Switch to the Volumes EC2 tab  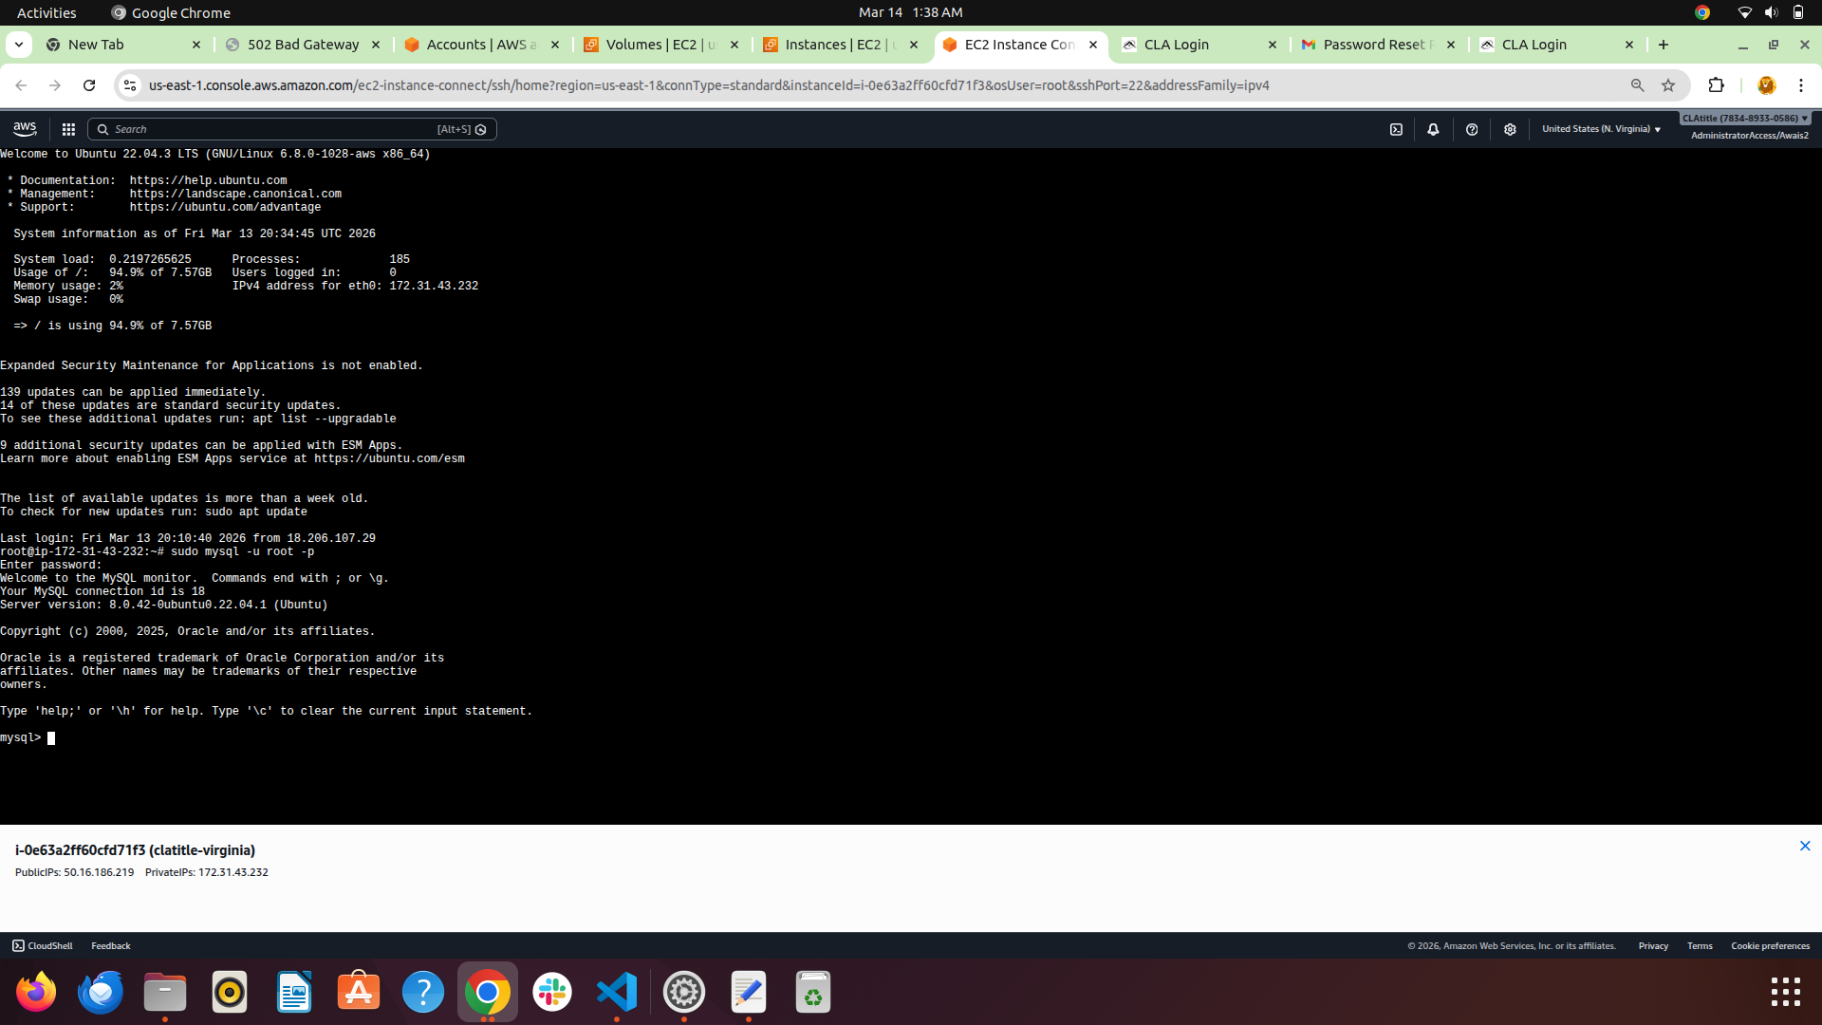click(661, 45)
